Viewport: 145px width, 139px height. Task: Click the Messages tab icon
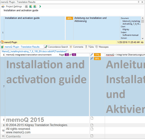(x=96, y=47)
